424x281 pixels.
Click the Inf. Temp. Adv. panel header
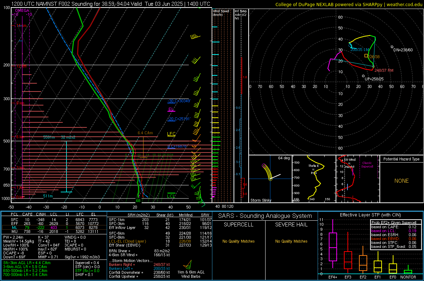(241, 15)
